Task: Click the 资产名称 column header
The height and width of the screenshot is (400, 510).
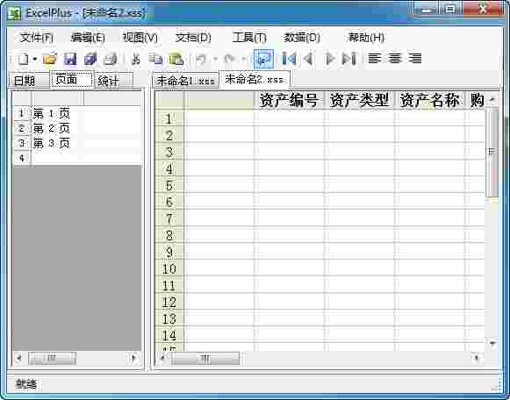Action: pos(429,100)
